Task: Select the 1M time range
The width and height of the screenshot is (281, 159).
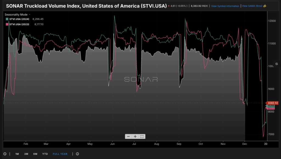Action: click(17, 154)
